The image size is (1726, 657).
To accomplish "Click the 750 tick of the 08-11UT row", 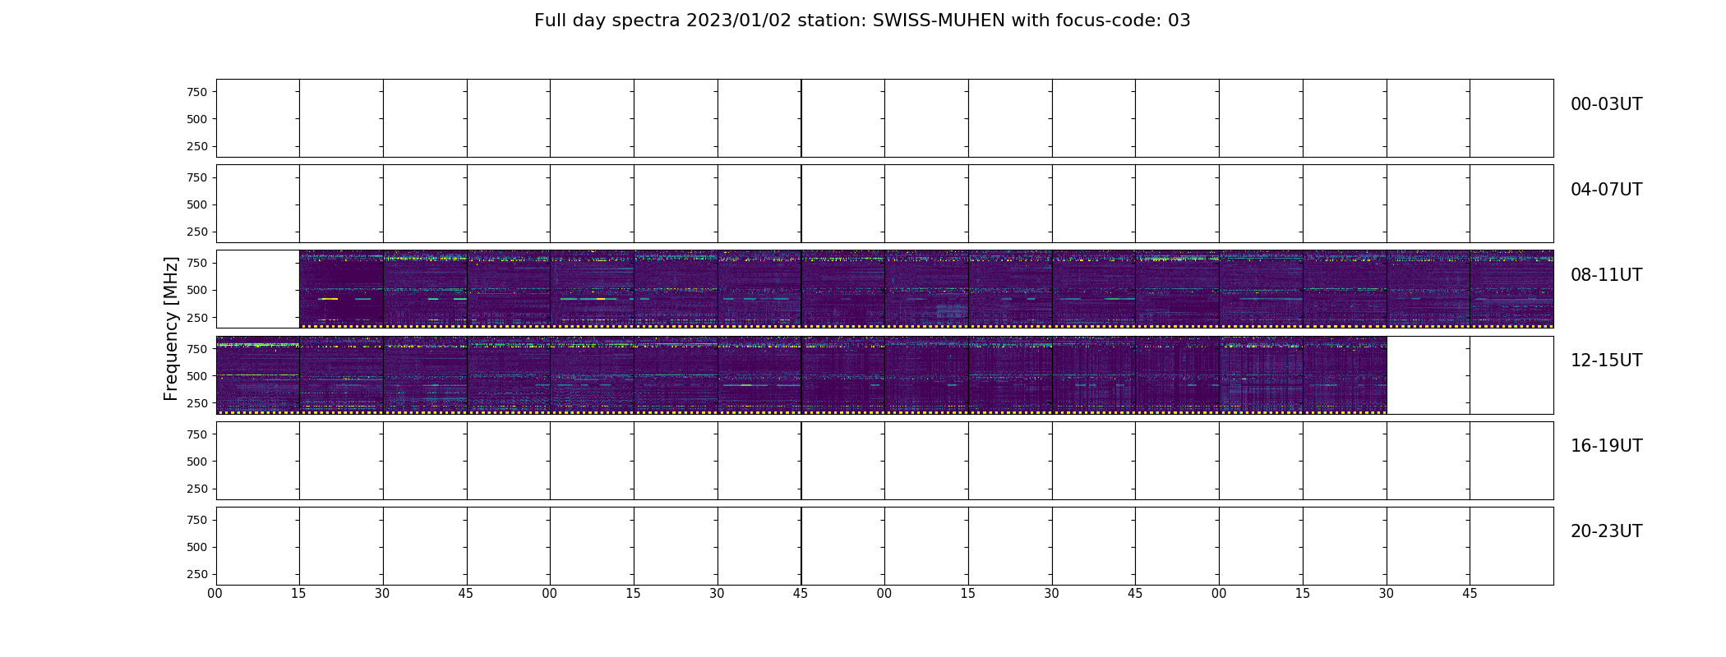I will pyautogui.click(x=196, y=263).
